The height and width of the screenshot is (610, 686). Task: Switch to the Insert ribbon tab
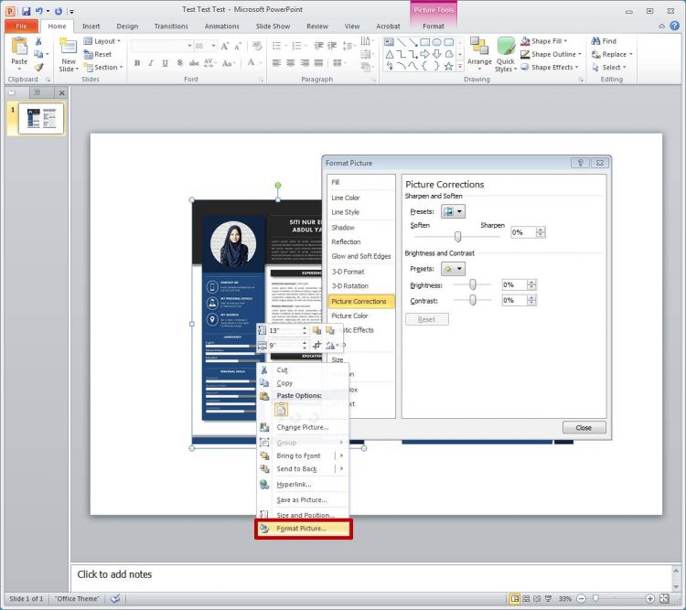point(91,27)
